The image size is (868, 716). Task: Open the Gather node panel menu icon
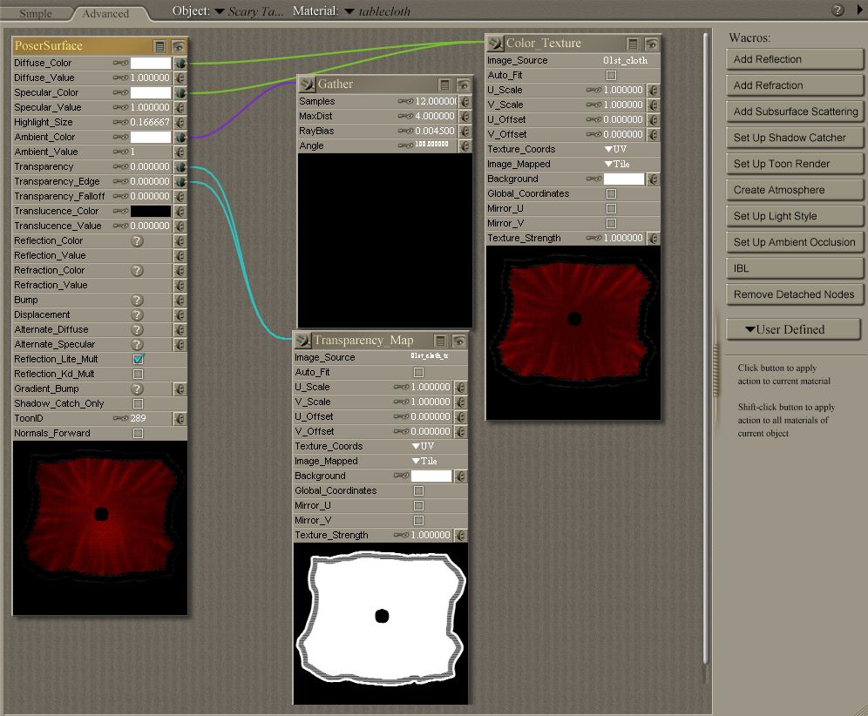click(x=444, y=84)
